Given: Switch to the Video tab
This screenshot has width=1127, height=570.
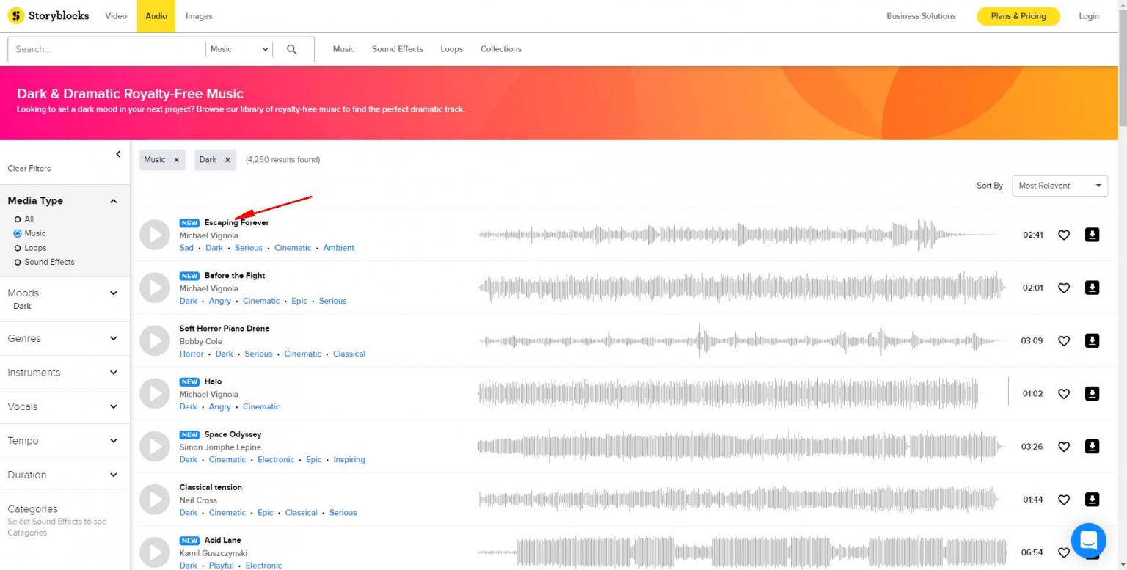Looking at the screenshot, I should [x=115, y=15].
